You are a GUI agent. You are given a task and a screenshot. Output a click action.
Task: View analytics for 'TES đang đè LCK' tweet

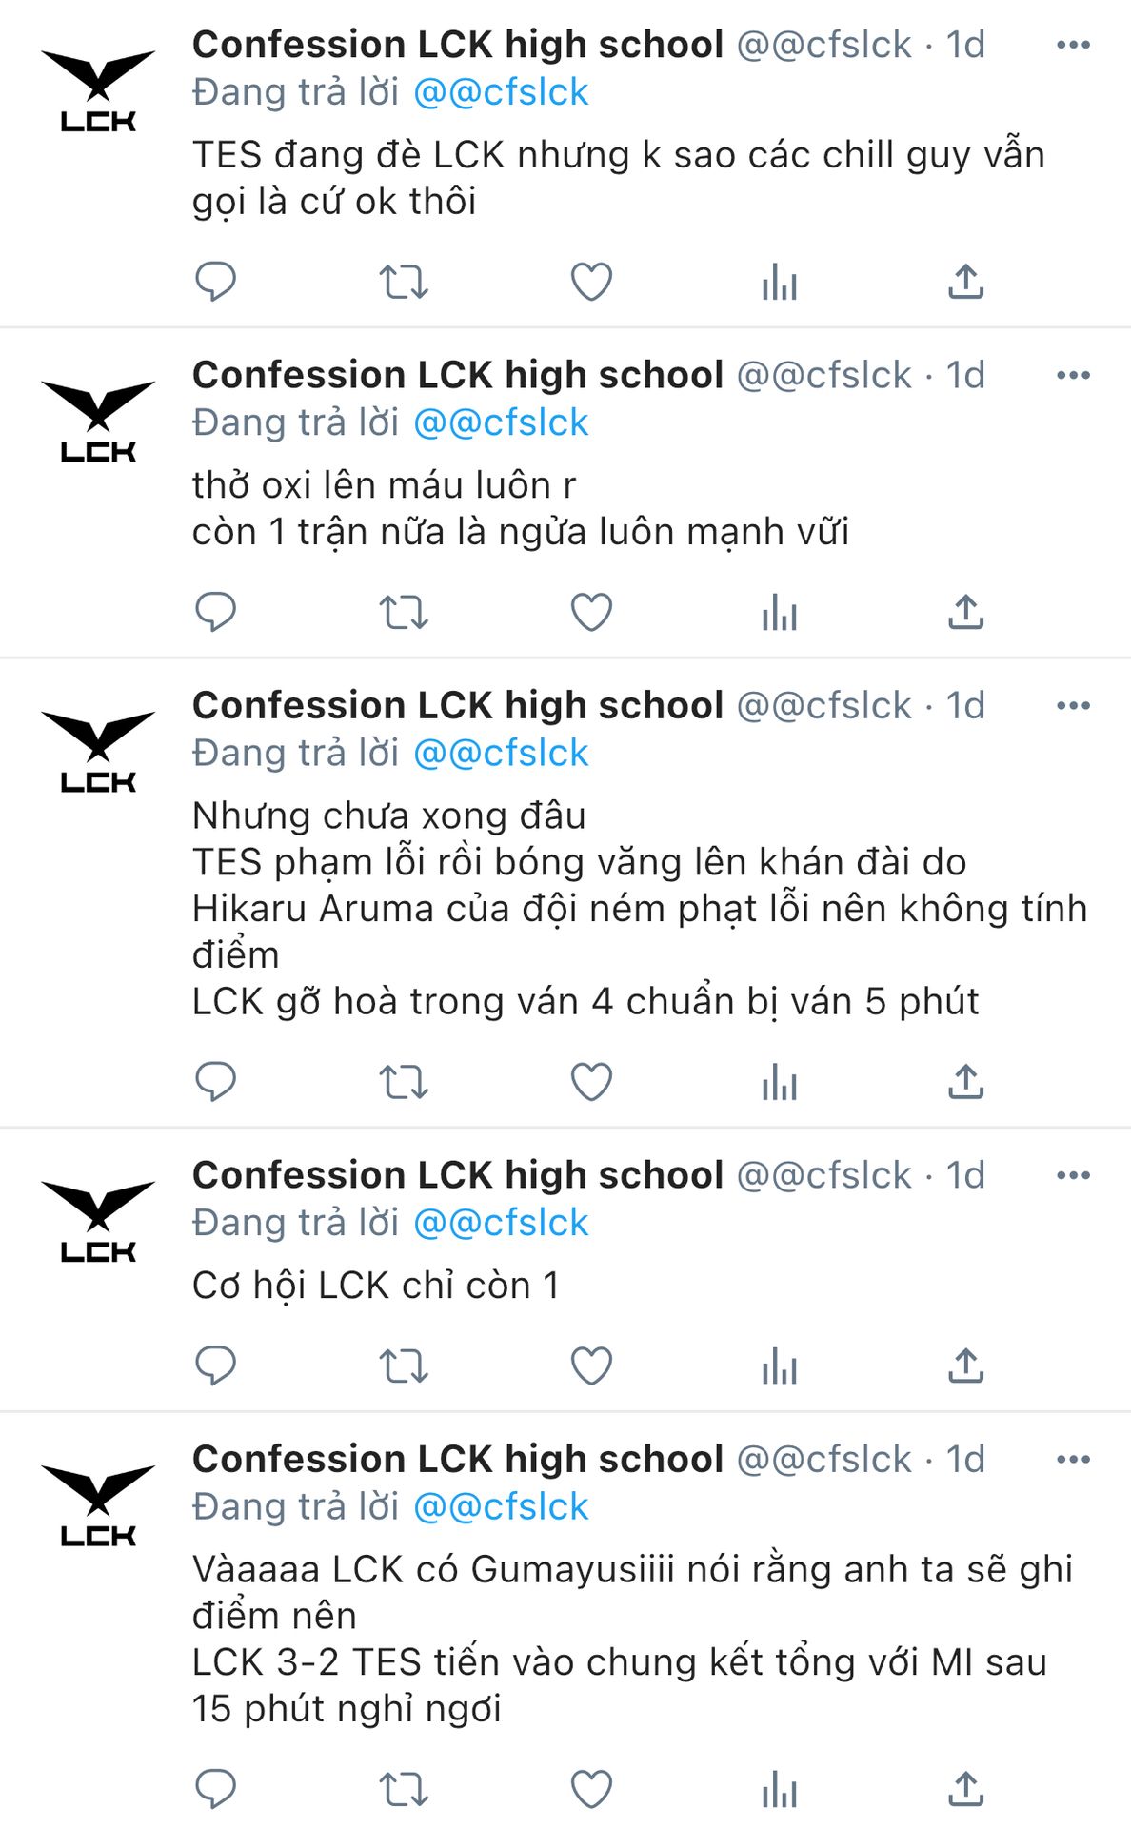(x=779, y=282)
